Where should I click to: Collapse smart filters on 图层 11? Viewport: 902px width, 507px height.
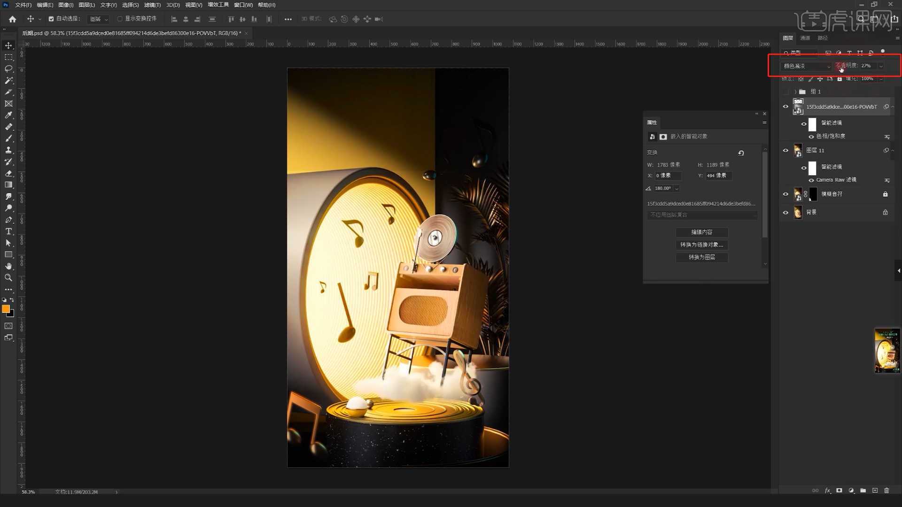pos(893,151)
